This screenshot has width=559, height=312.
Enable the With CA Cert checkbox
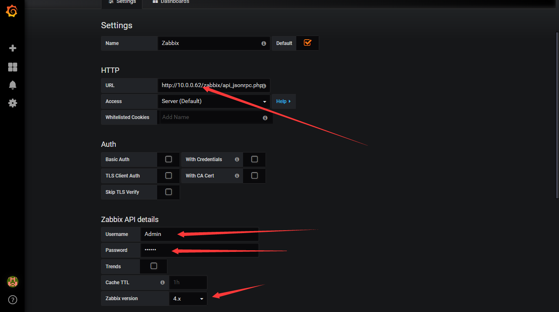[255, 175]
